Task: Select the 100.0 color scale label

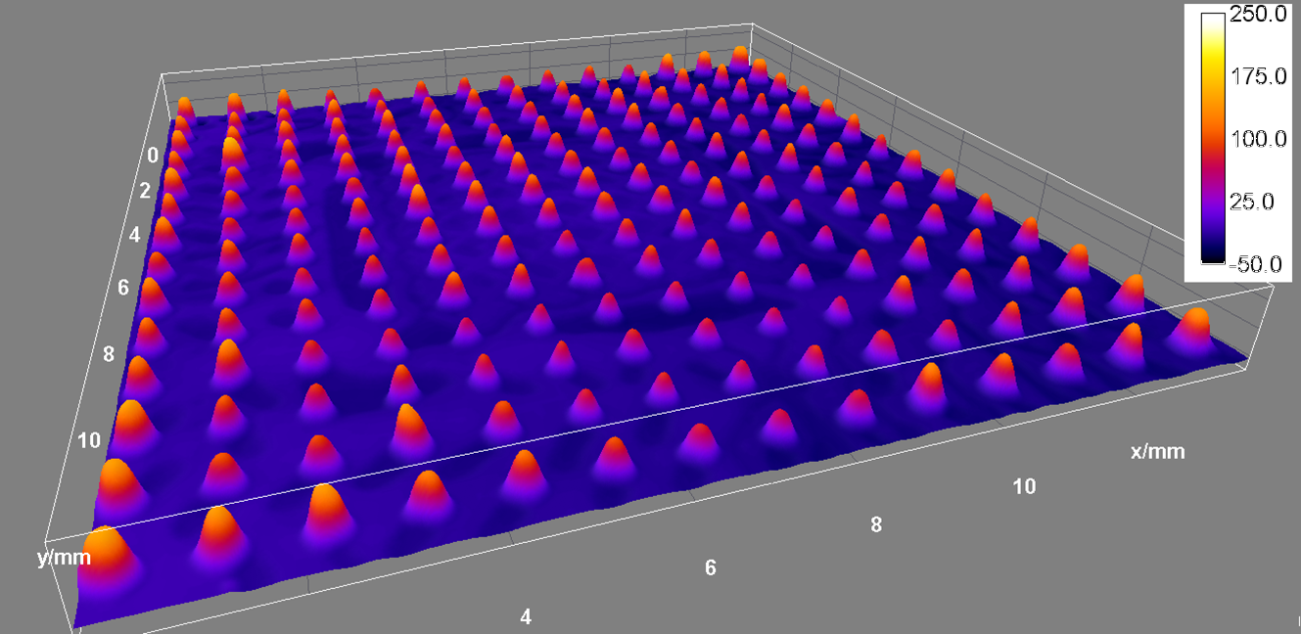Action: click(1258, 139)
